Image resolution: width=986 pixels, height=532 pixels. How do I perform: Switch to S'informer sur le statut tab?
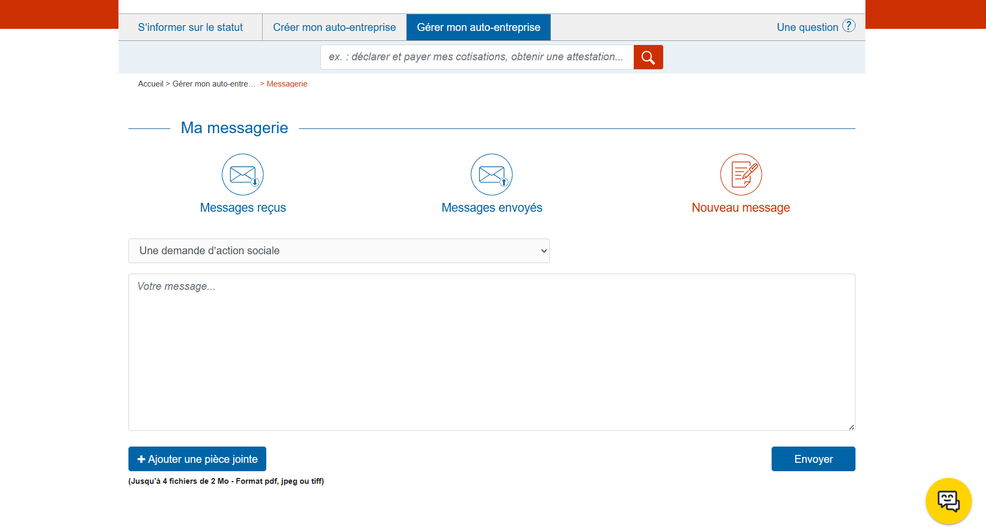click(x=190, y=27)
